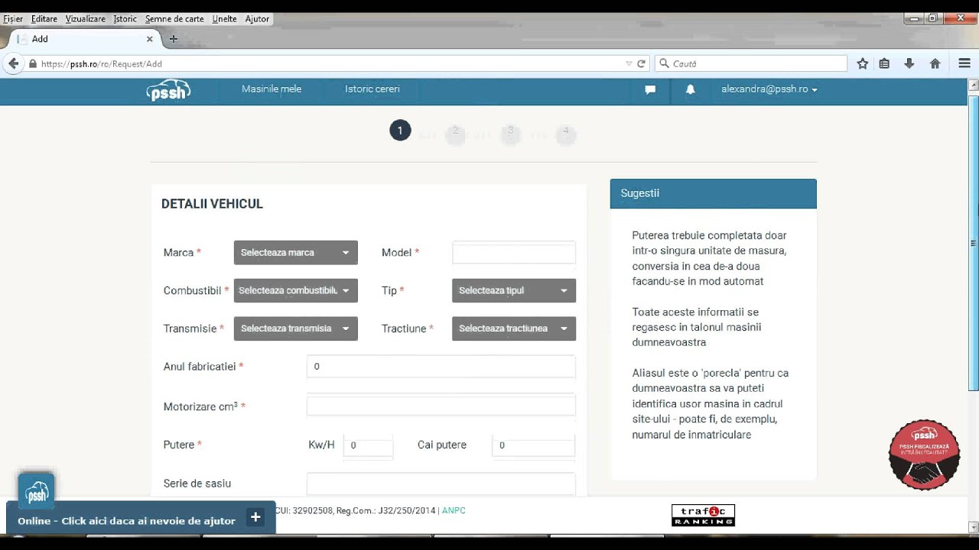Open the Firefox hamburger menu
Image resolution: width=979 pixels, height=550 pixels.
pos(964,63)
